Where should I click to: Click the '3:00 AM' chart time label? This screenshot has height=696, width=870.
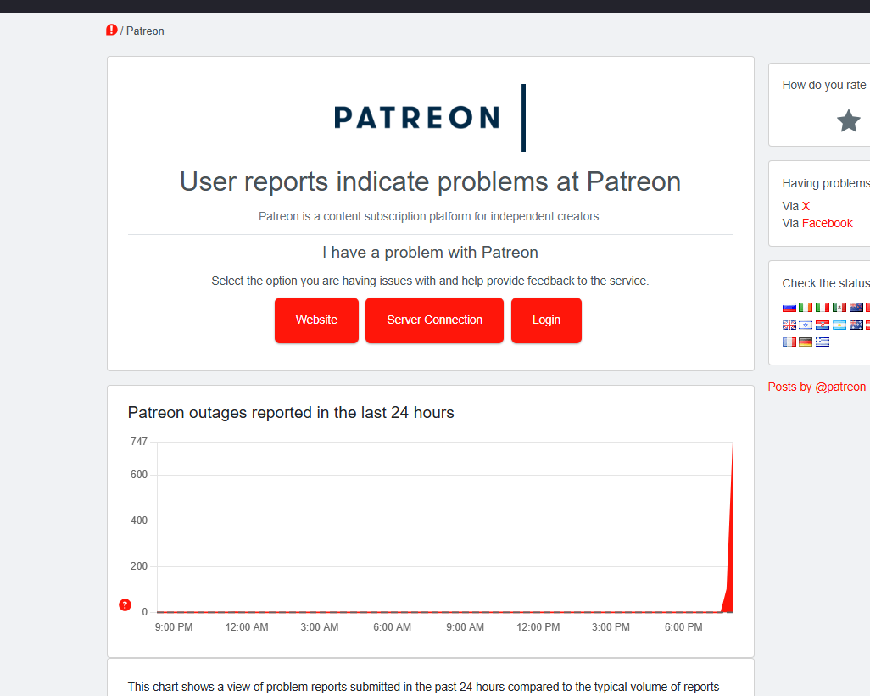[319, 627]
